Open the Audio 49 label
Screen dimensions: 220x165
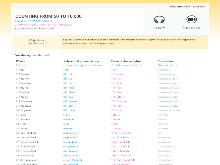pos(159,28)
